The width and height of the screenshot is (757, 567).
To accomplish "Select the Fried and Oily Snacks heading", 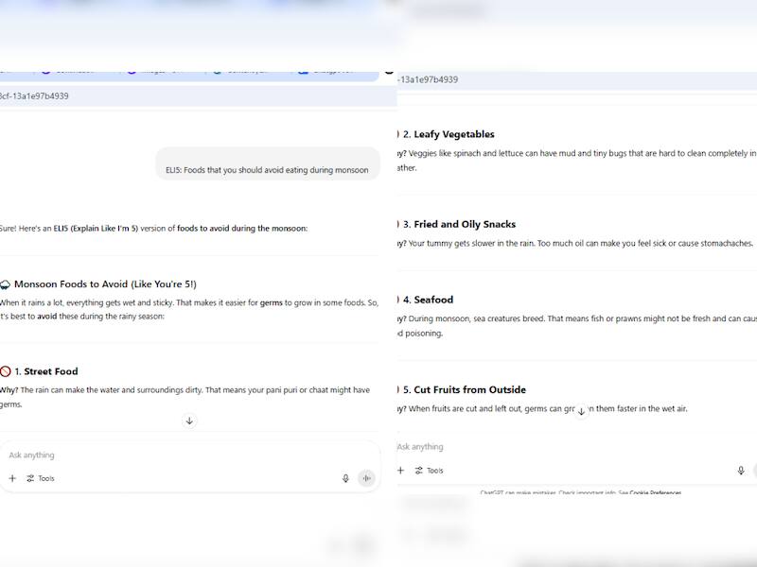I will [x=465, y=224].
